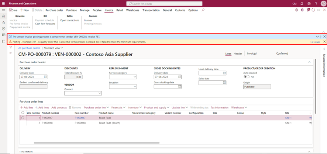Open cross docking delivery date calendar icon
The height and width of the screenshot is (154, 327).
180,77
